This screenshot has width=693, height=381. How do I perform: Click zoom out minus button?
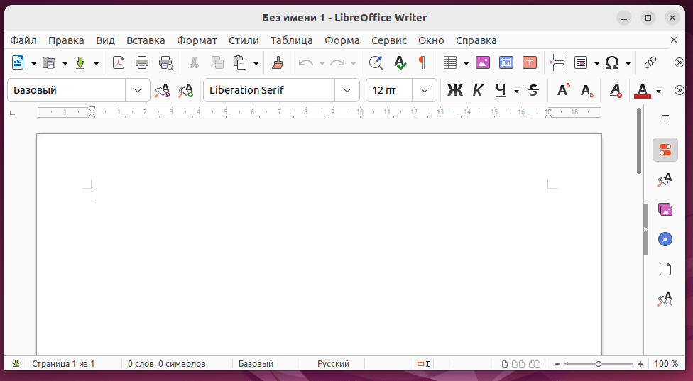point(557,364)
